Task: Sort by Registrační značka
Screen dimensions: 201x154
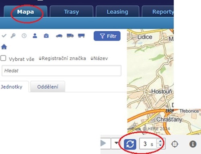Action: point(62,58)
